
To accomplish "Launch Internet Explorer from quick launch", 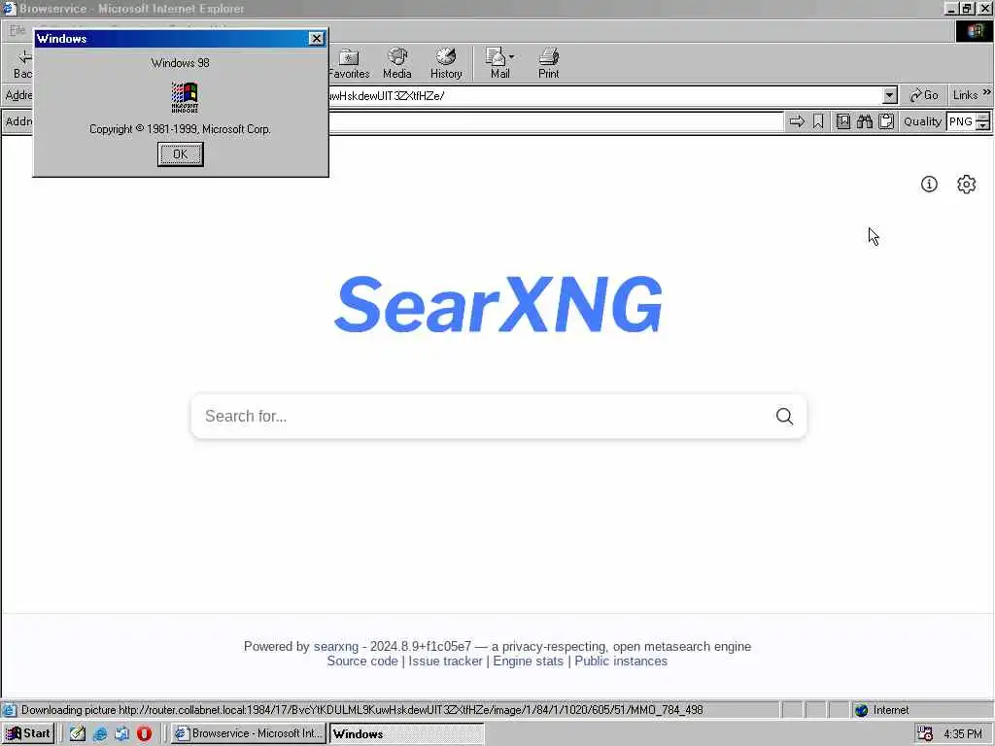I will coord(100,733).
